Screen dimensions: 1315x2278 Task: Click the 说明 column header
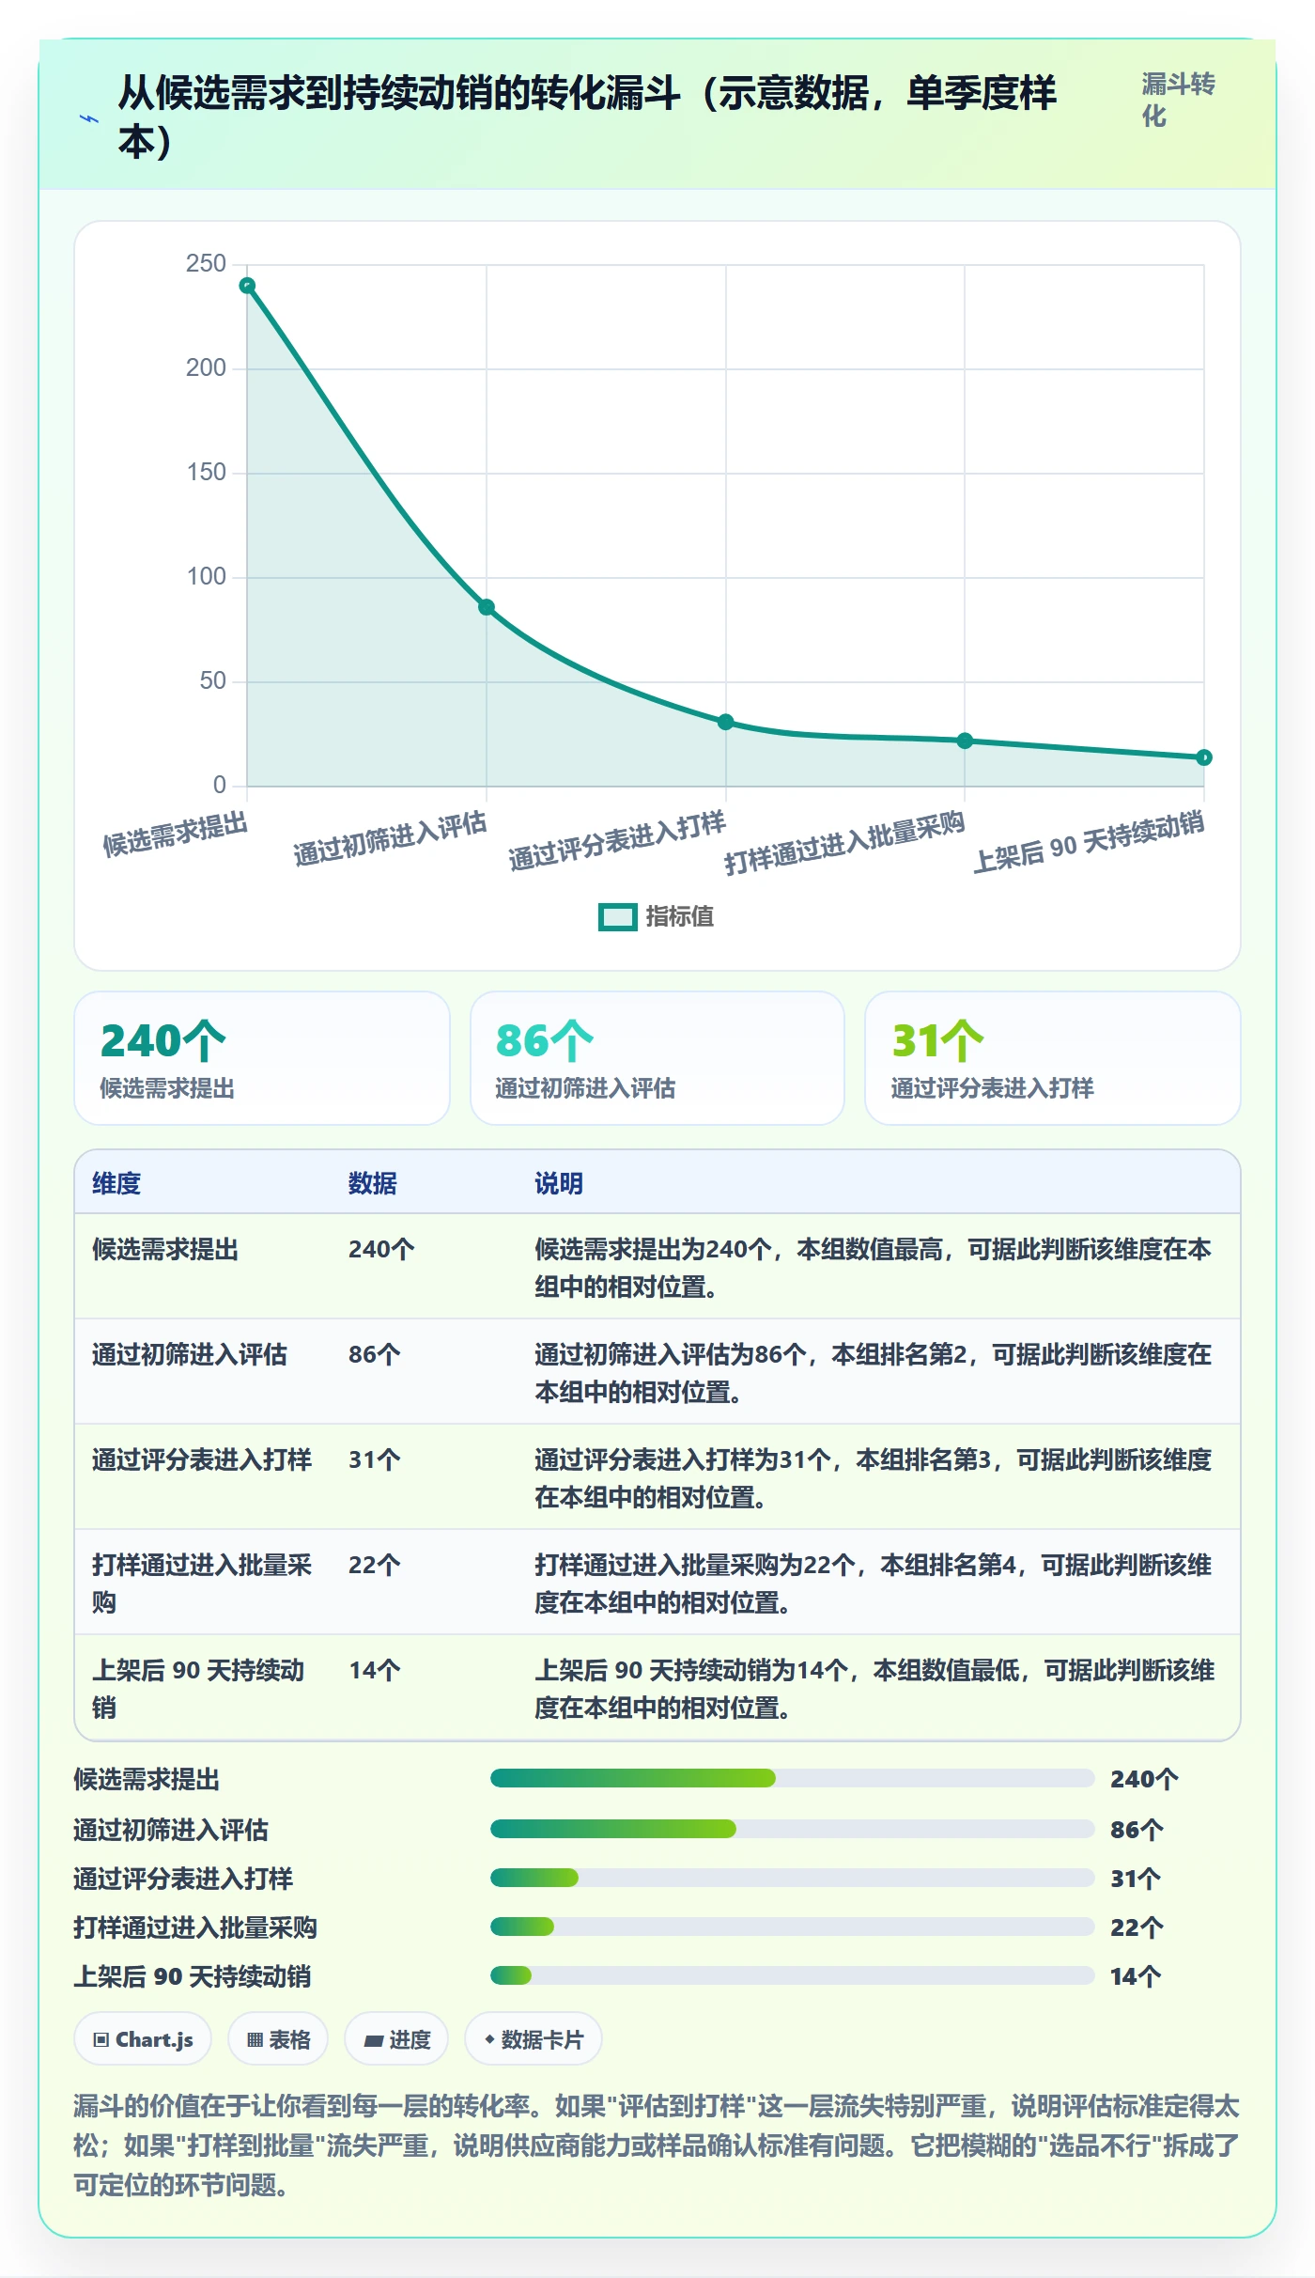coord(559,1183)
